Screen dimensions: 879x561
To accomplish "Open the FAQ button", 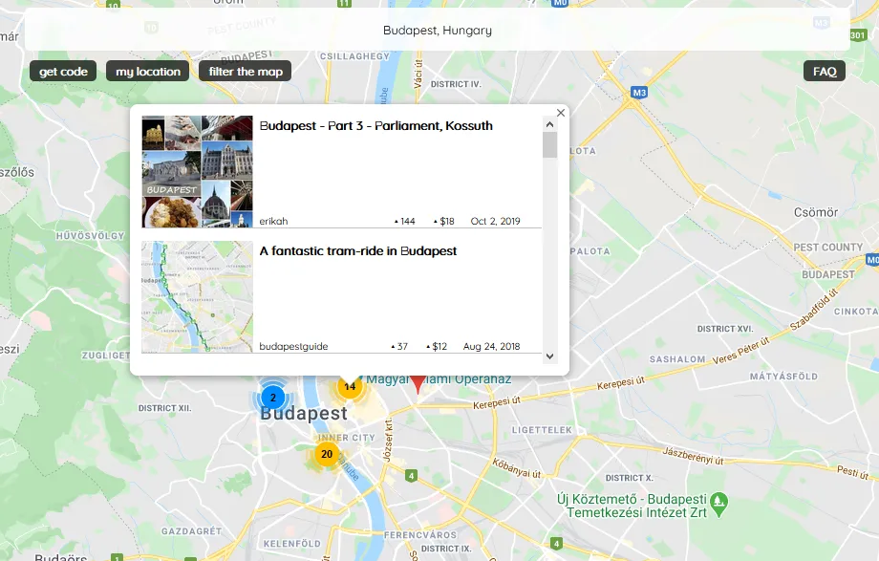I will [825, 72].
